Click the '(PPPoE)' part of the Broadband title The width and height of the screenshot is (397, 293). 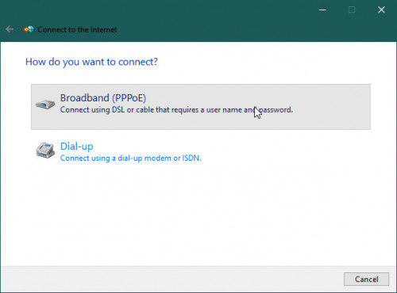[x=129, y=98]
